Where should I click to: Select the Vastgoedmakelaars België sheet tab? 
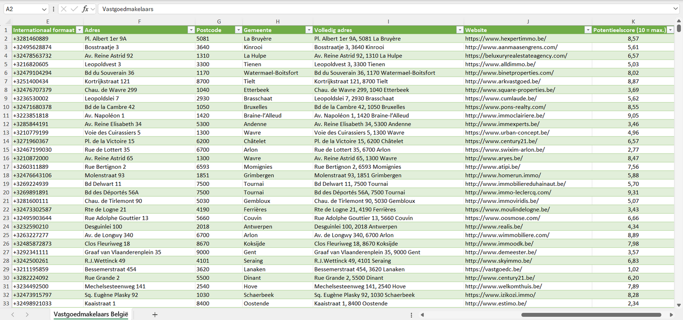[91, 314]
